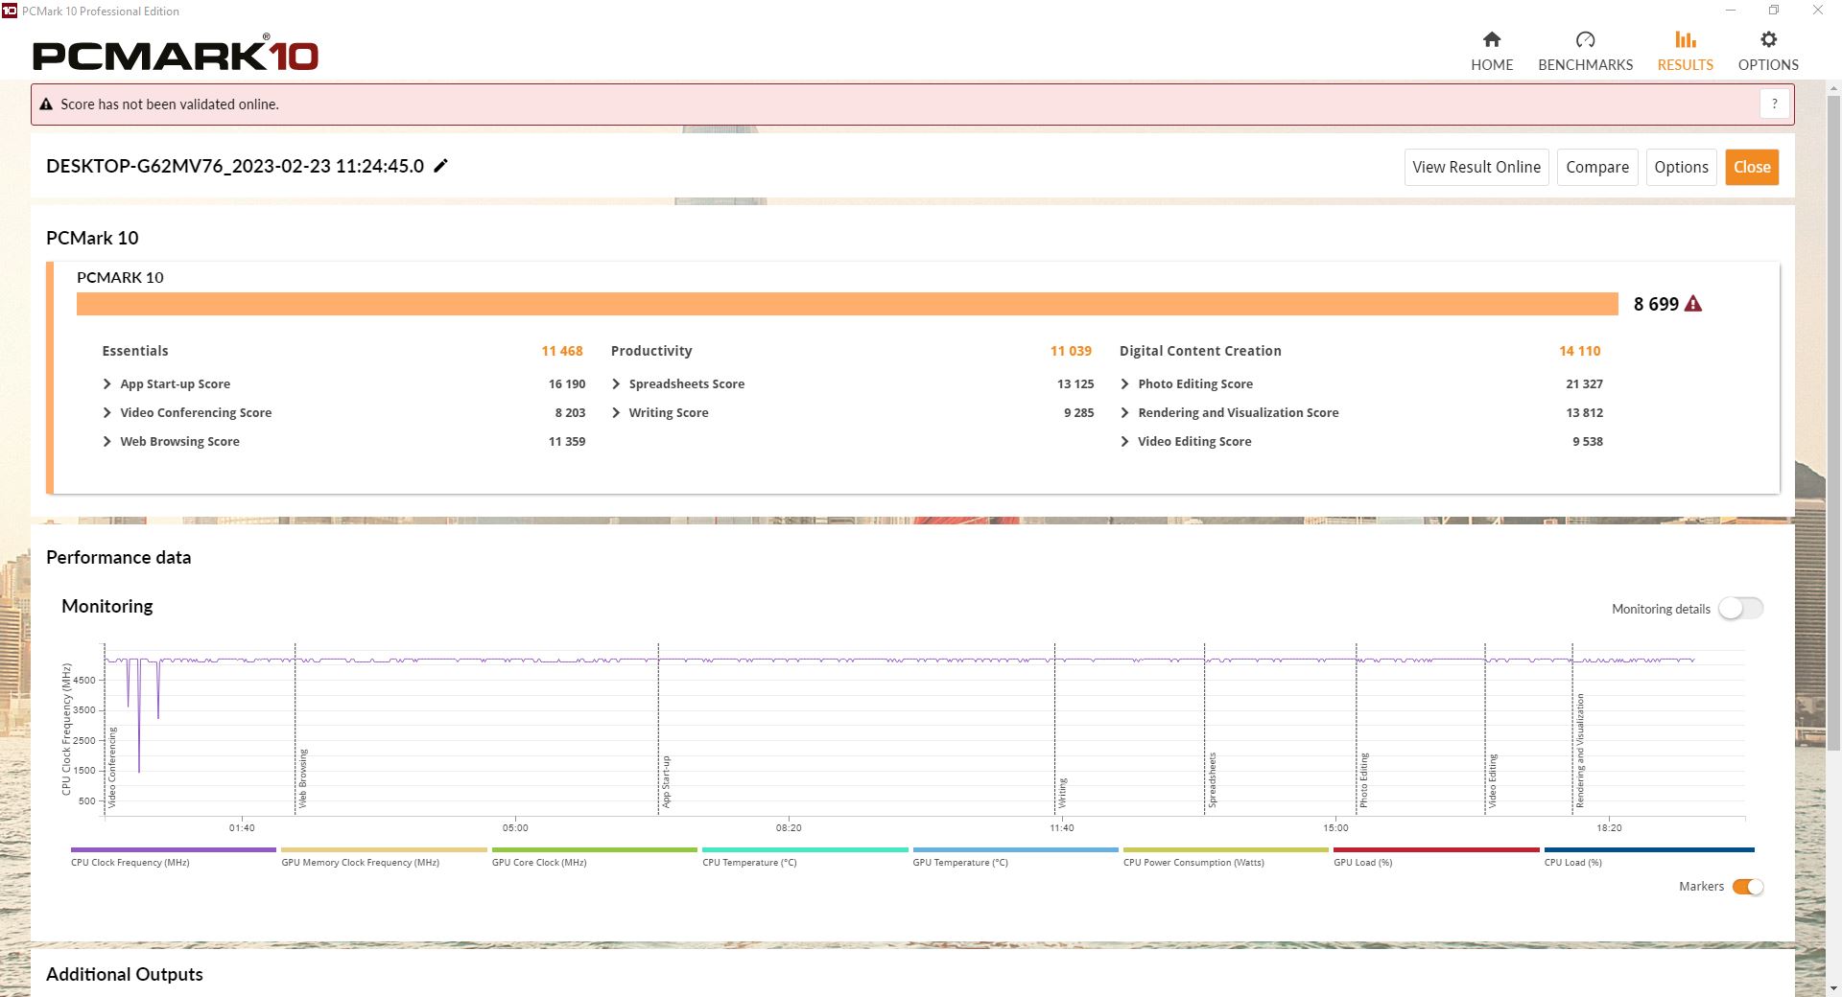This screenshot has height=997, width=1842.
Task: Click Digital Content Creation score 14 110
Action: click(1580, 351)
